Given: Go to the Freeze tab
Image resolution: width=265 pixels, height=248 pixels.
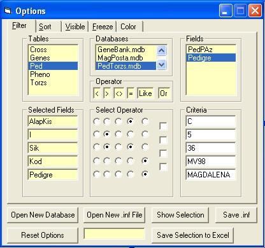Looking at the screenshot, I should [103, 27].
